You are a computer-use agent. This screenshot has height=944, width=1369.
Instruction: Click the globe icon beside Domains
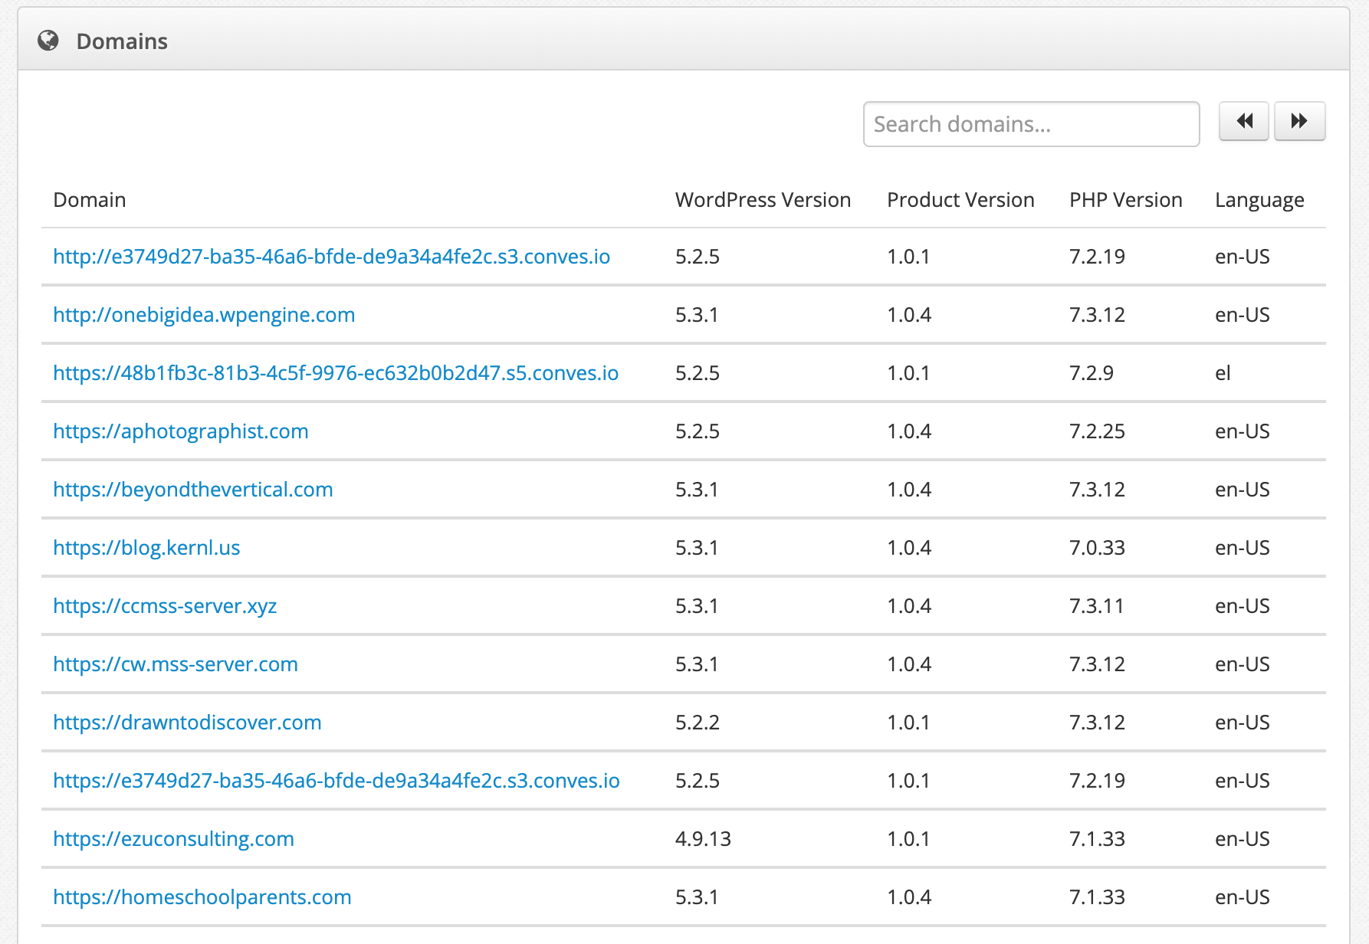tap(48, 41)
